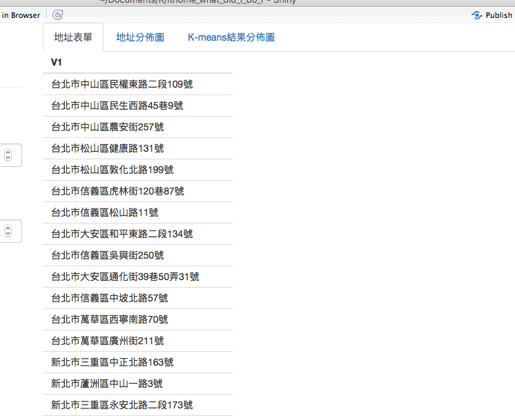Select row 台北市信義區中坡北路57號
This screenshot has width=515, height=416.
(x=137, y=298)
